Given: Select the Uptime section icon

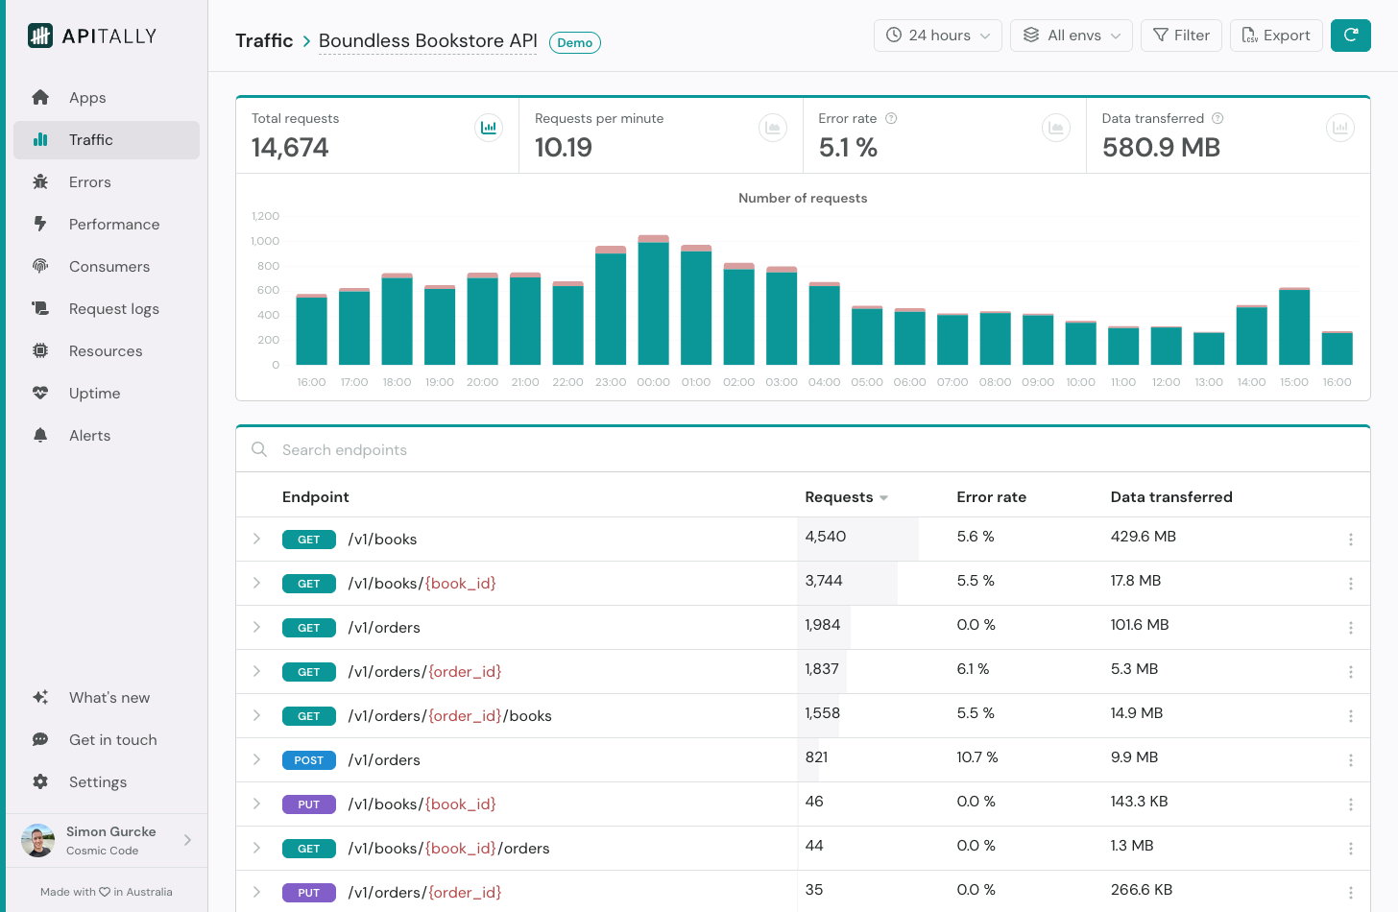Looking at the screenshot, I should 41,393.
